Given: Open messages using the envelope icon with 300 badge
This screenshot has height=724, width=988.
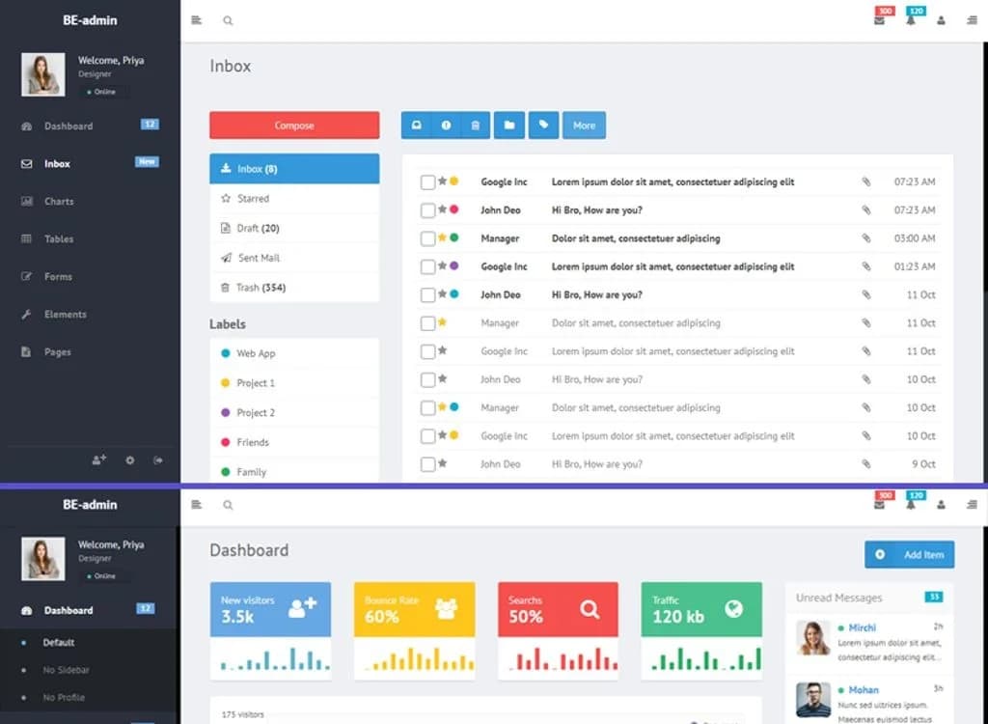Looking at the screenshot, I should click(880, 19).
